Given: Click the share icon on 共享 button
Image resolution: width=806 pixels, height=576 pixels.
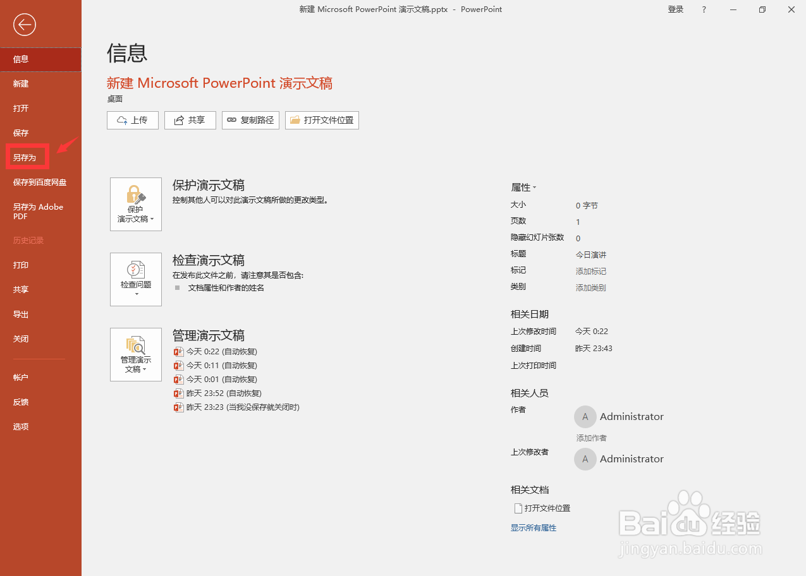Looking at the screenshot, I should [x=179, y=120].
